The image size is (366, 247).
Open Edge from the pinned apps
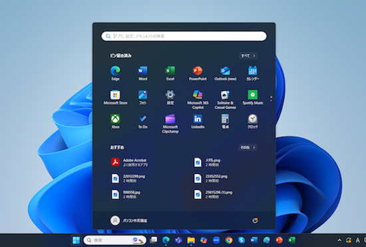(115, 73)
